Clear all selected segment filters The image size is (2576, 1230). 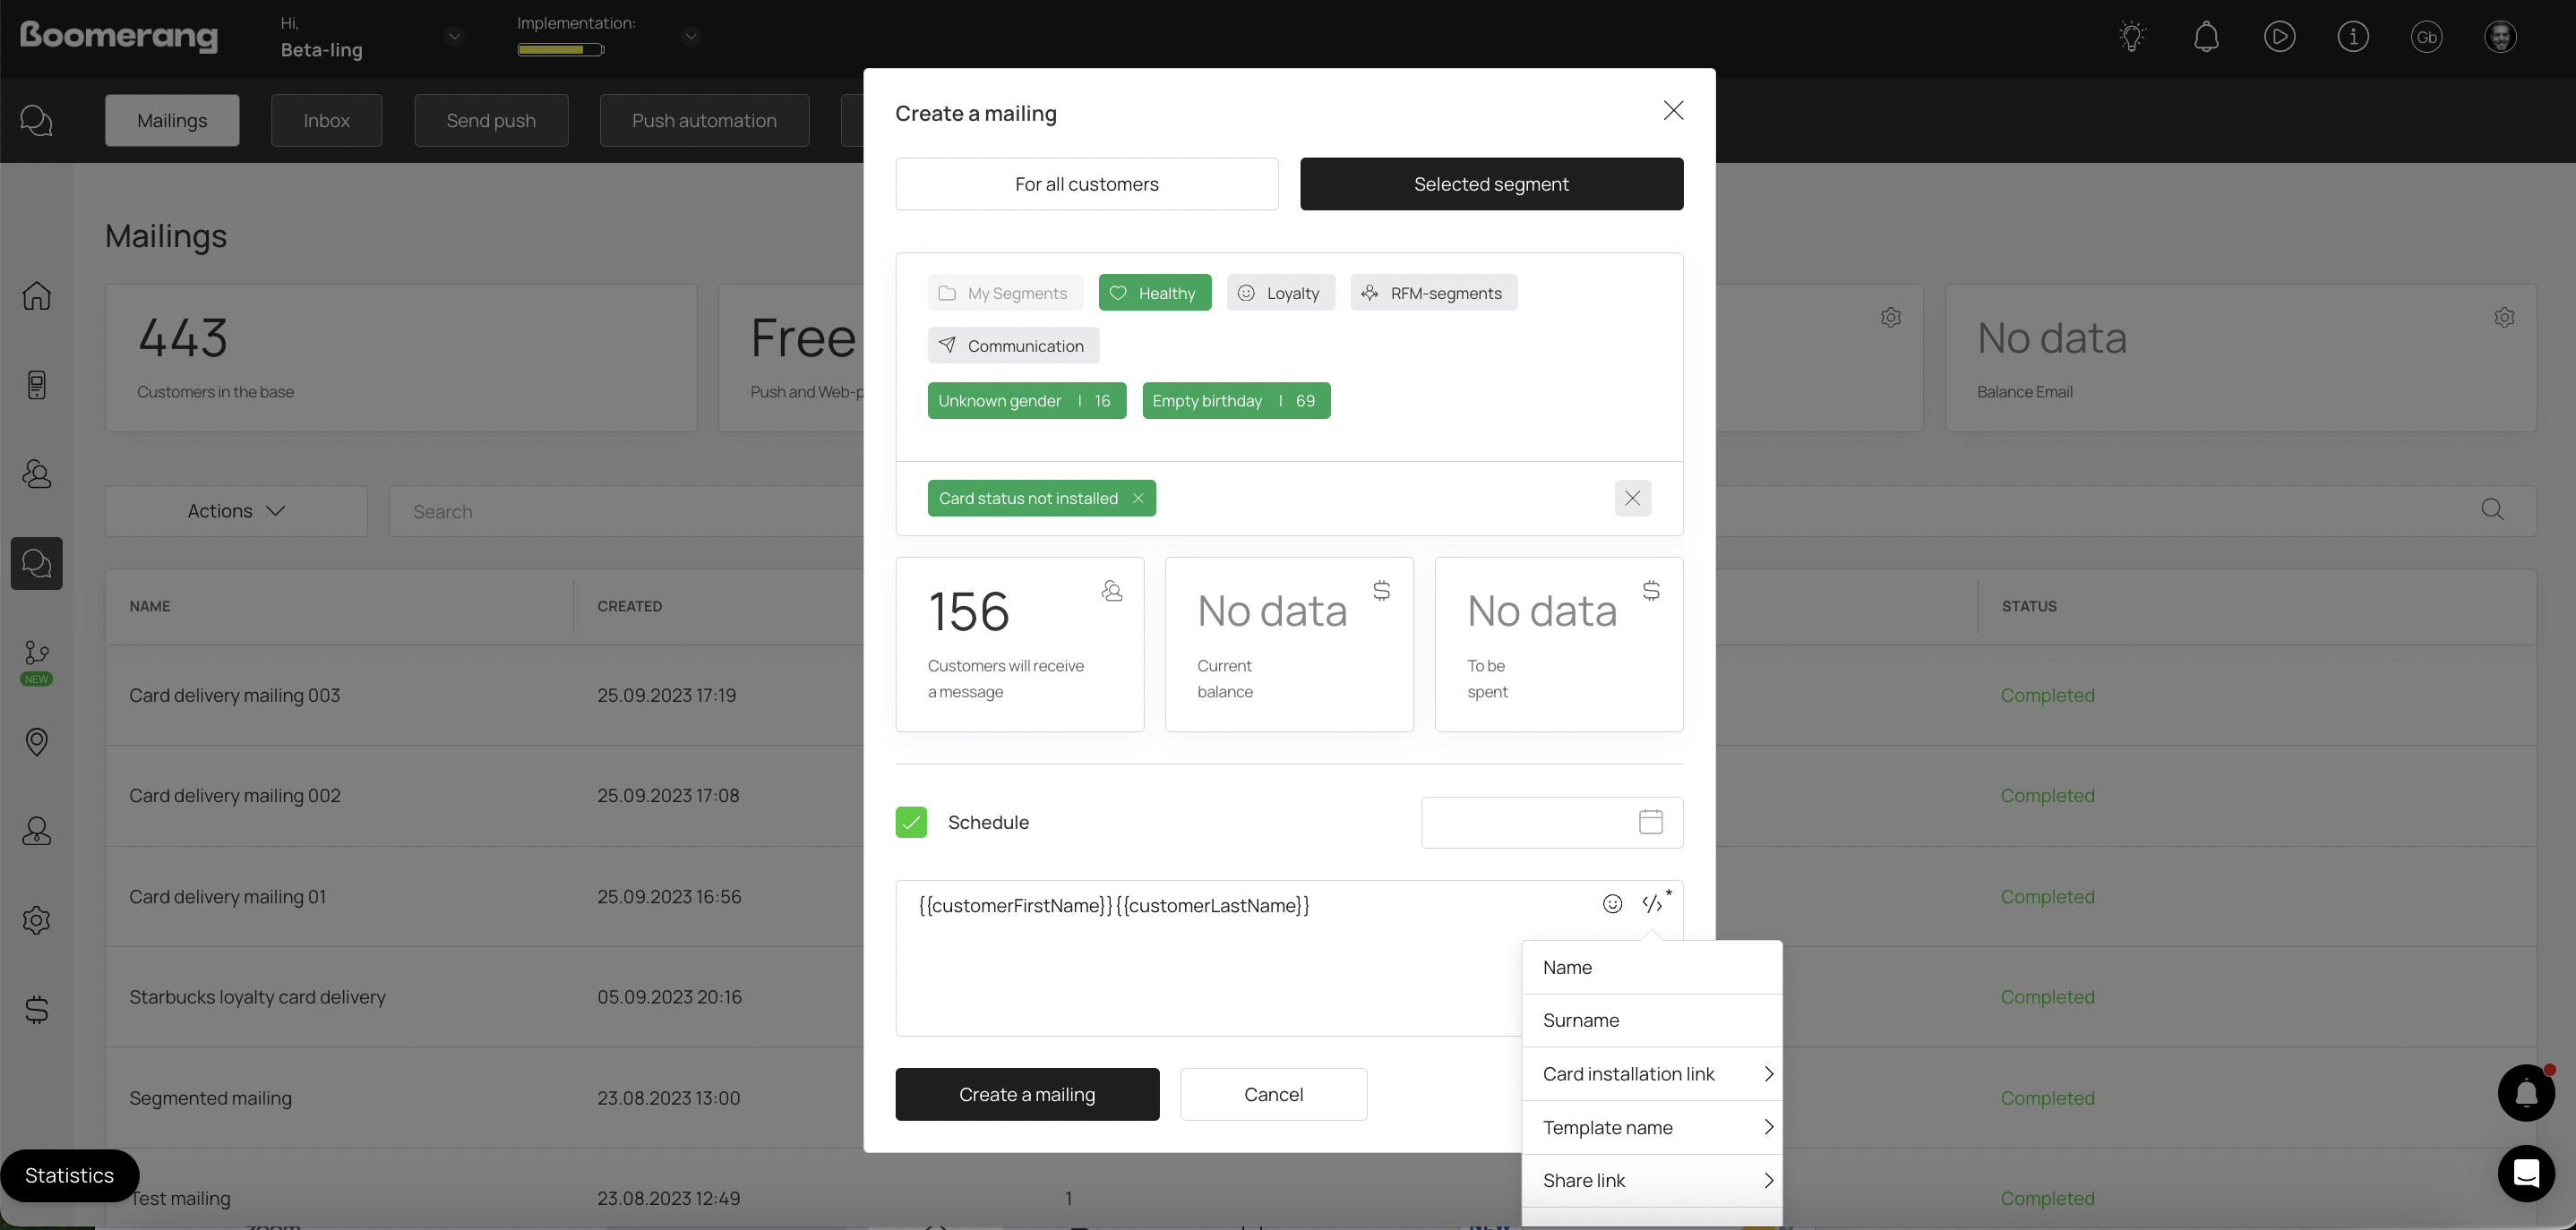[1632, 499]
